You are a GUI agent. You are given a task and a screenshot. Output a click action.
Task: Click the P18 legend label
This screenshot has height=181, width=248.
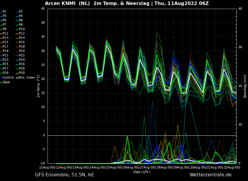pyautogui.click(x=22, y=46)
